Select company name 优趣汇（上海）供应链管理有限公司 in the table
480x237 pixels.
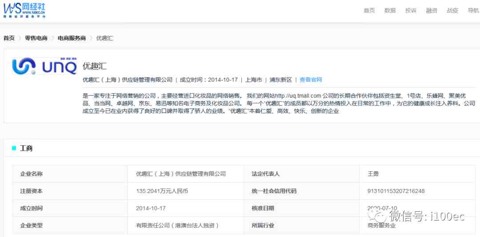click(180, 174)
